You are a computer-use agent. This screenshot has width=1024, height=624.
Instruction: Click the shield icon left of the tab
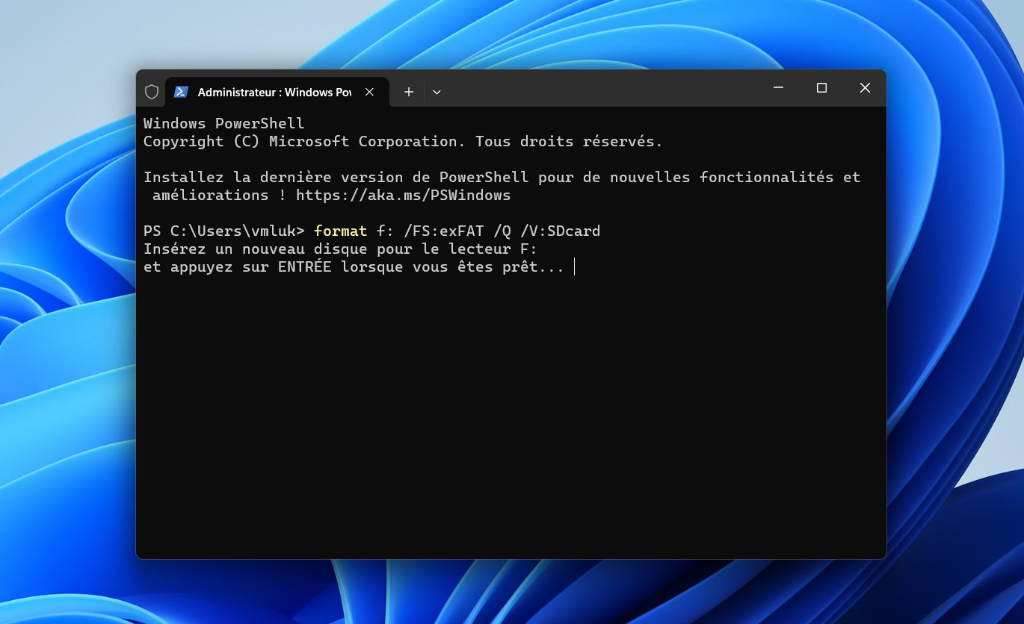pos(152,92)
